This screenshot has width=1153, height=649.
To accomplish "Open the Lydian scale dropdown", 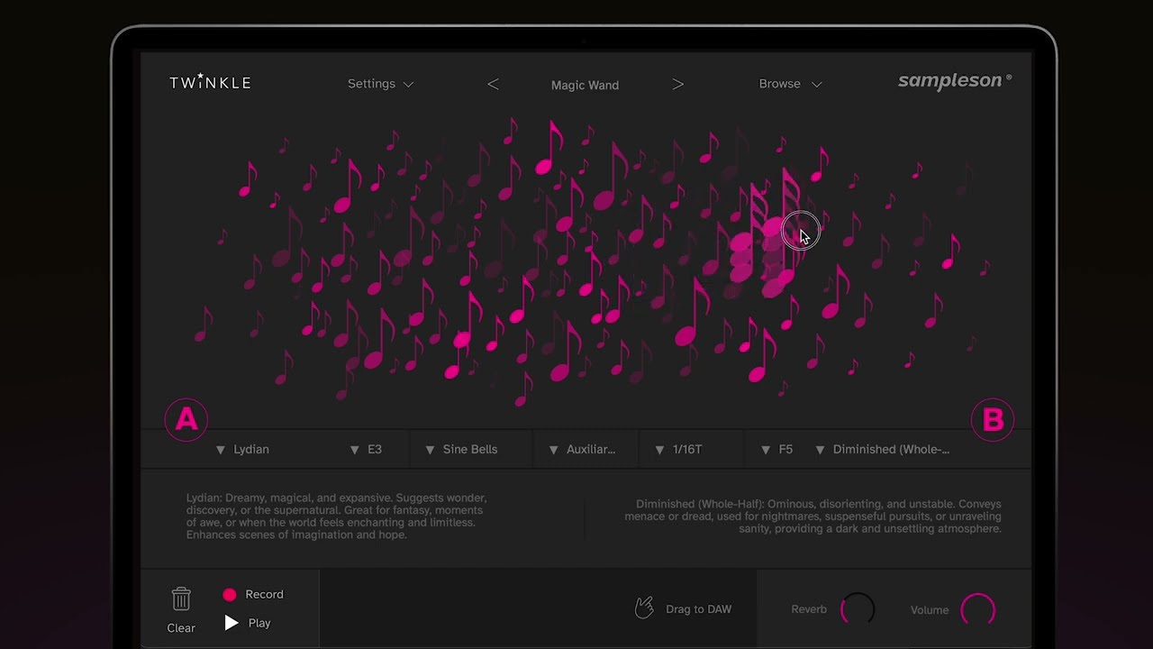I will pyautogui.click(x=242, y=449).
